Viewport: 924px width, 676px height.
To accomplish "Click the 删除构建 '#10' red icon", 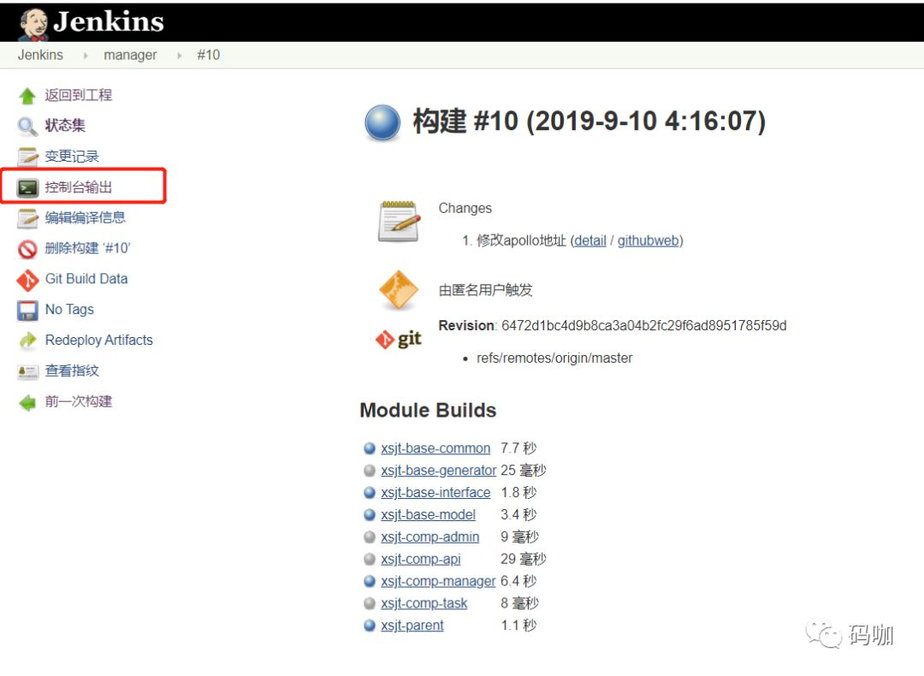I will pyautogui.click(x=27, y=248).
